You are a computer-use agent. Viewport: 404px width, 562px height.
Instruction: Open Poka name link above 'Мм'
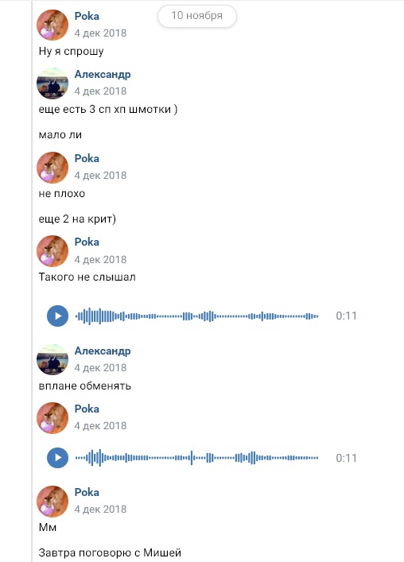(87, 493)
